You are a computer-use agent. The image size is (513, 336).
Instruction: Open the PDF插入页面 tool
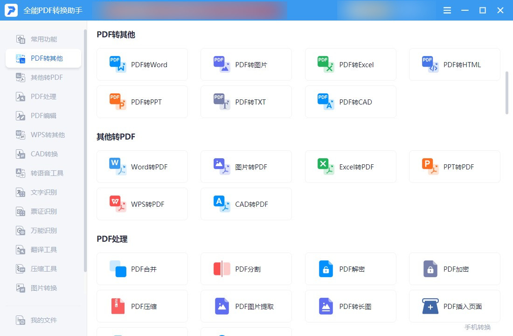(x=454, y=306)
